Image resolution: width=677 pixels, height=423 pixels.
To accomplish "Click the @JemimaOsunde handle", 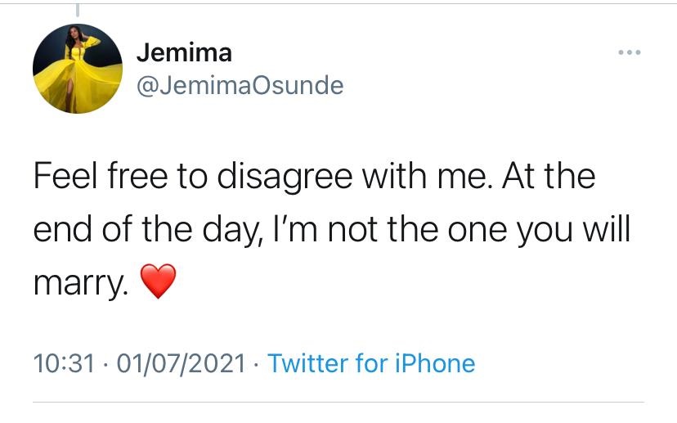I will (x=240, y=85).
